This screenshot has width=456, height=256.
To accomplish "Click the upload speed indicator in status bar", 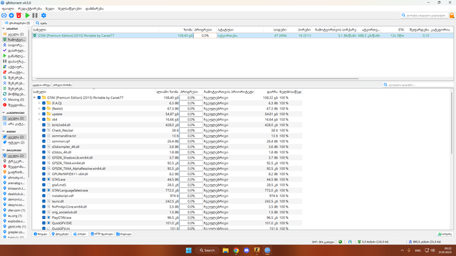I will pyautogui.click(x=425, y=242).
